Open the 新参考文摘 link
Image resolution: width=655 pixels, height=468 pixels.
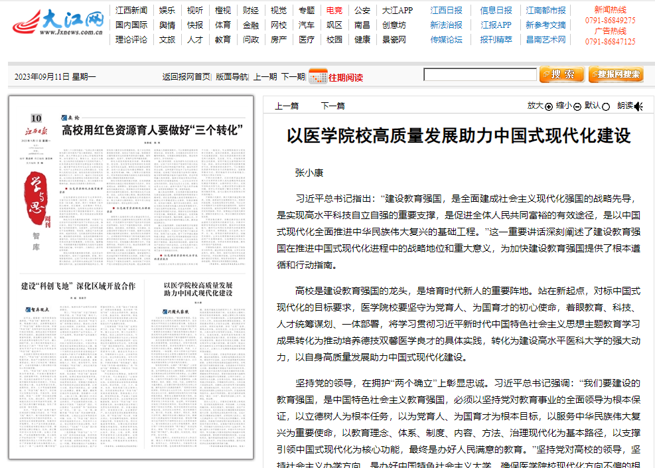[x=546, y=25]
